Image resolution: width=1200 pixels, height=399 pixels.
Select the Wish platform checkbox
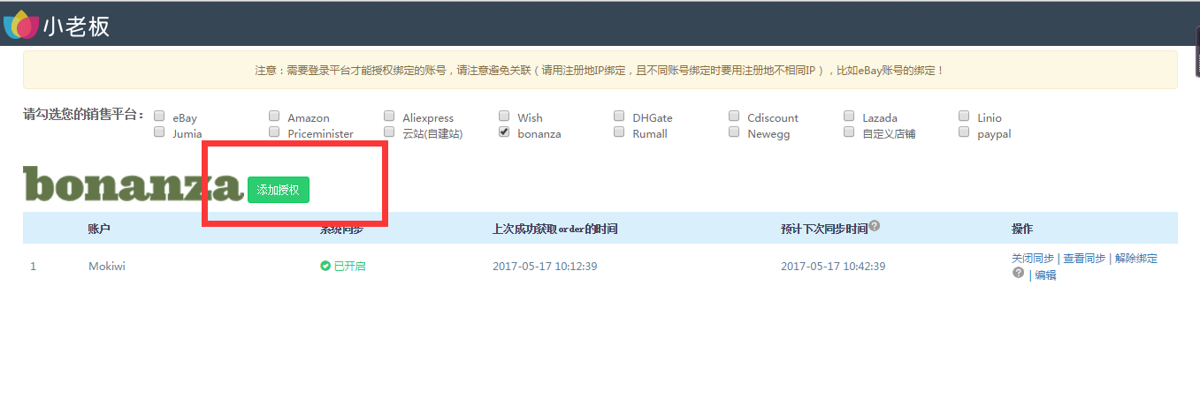[504, 117]
